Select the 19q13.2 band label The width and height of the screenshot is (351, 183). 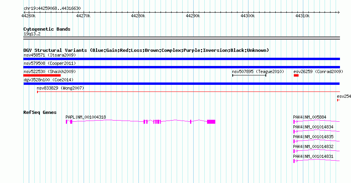pos(32,34)
